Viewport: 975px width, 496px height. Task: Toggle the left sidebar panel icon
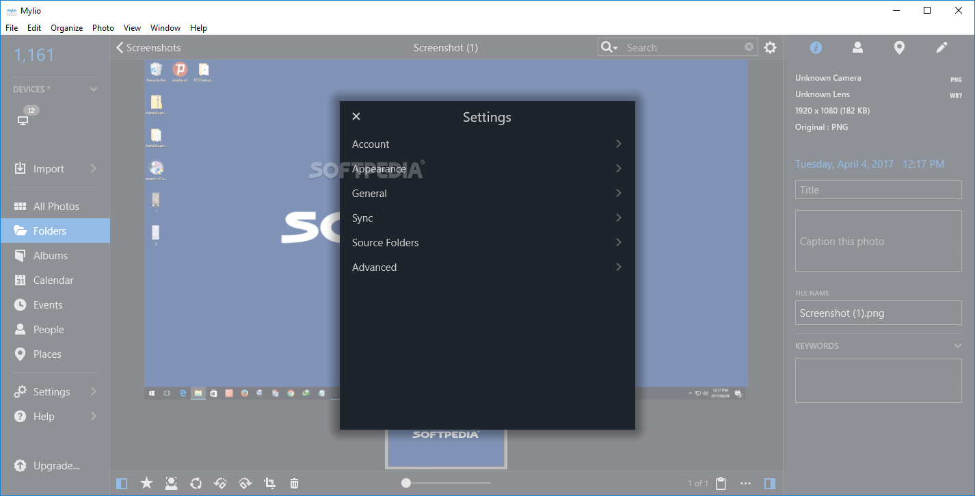point(122,484)
